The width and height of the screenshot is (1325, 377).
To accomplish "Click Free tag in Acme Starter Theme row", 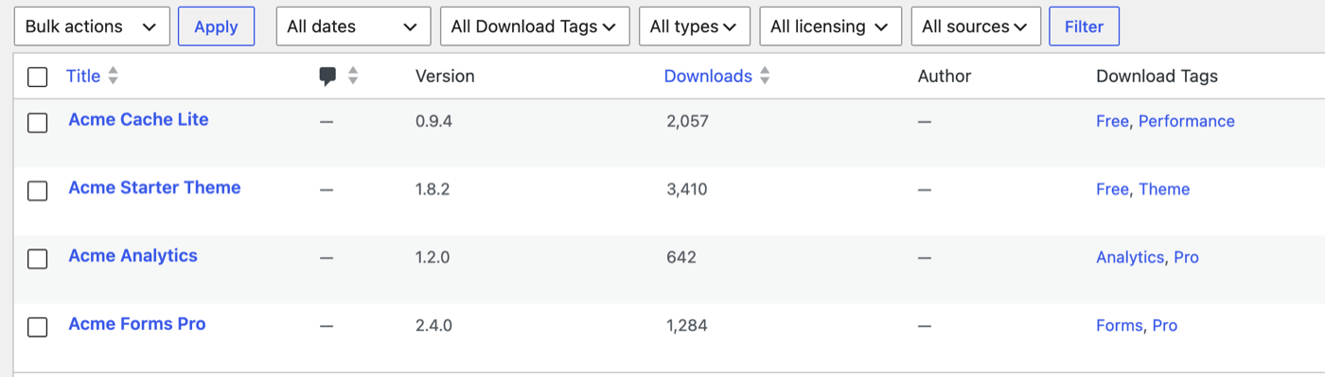I will 1112,189.
